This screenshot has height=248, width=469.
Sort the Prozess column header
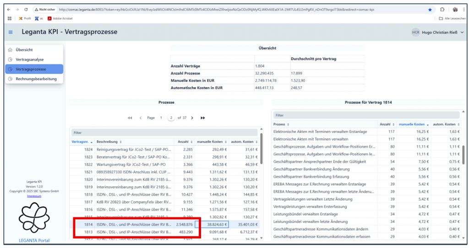(279, 124)
